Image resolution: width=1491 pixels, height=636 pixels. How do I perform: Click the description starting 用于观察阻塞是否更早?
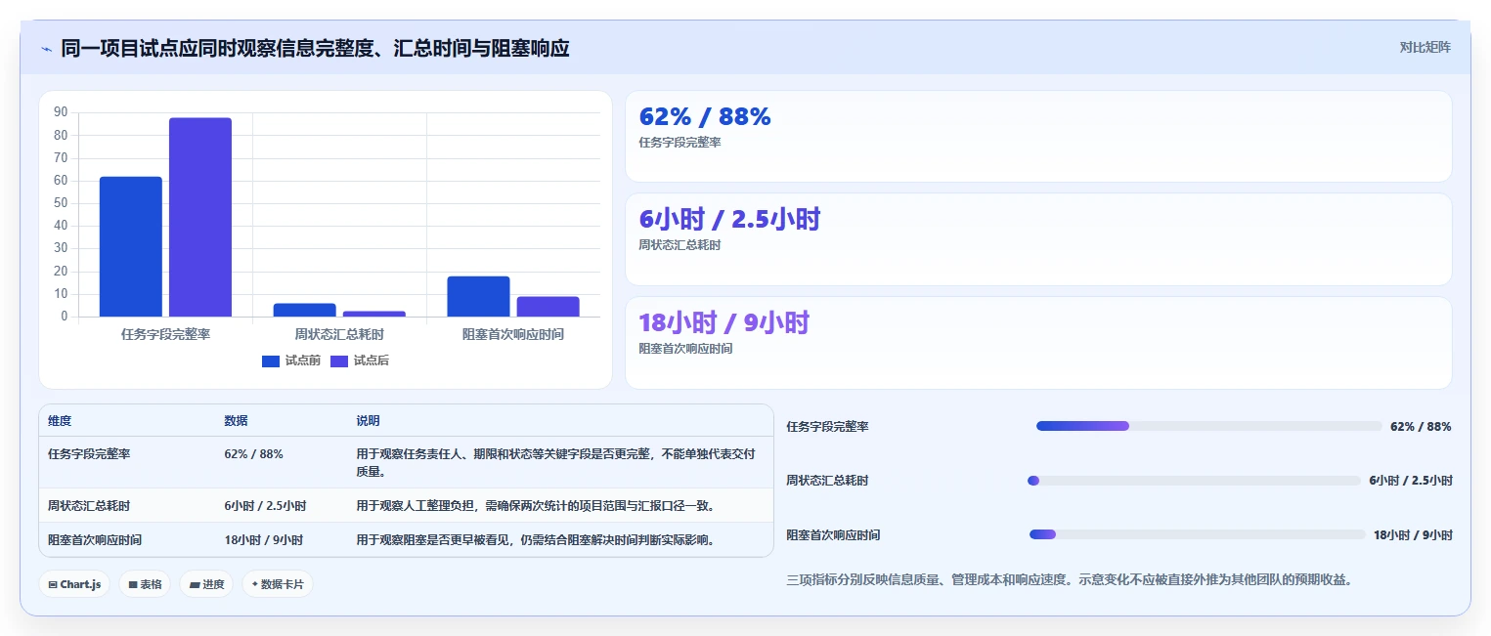tap(537, 540)
